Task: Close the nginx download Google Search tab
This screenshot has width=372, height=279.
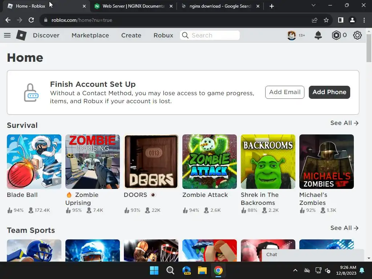Action: click(258, 7)
